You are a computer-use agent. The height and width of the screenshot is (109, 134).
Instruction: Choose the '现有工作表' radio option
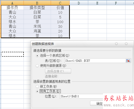click(x=37, y=91)
